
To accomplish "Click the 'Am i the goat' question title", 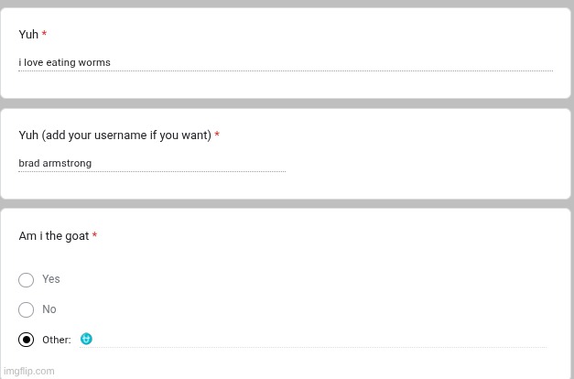I will [54, 236].
